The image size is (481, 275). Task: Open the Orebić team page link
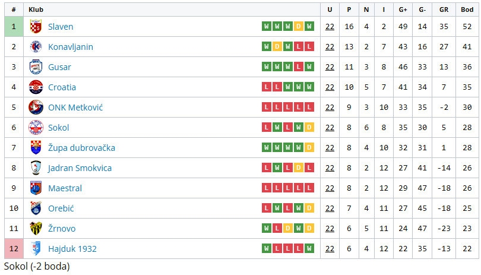tap(61, 208)
